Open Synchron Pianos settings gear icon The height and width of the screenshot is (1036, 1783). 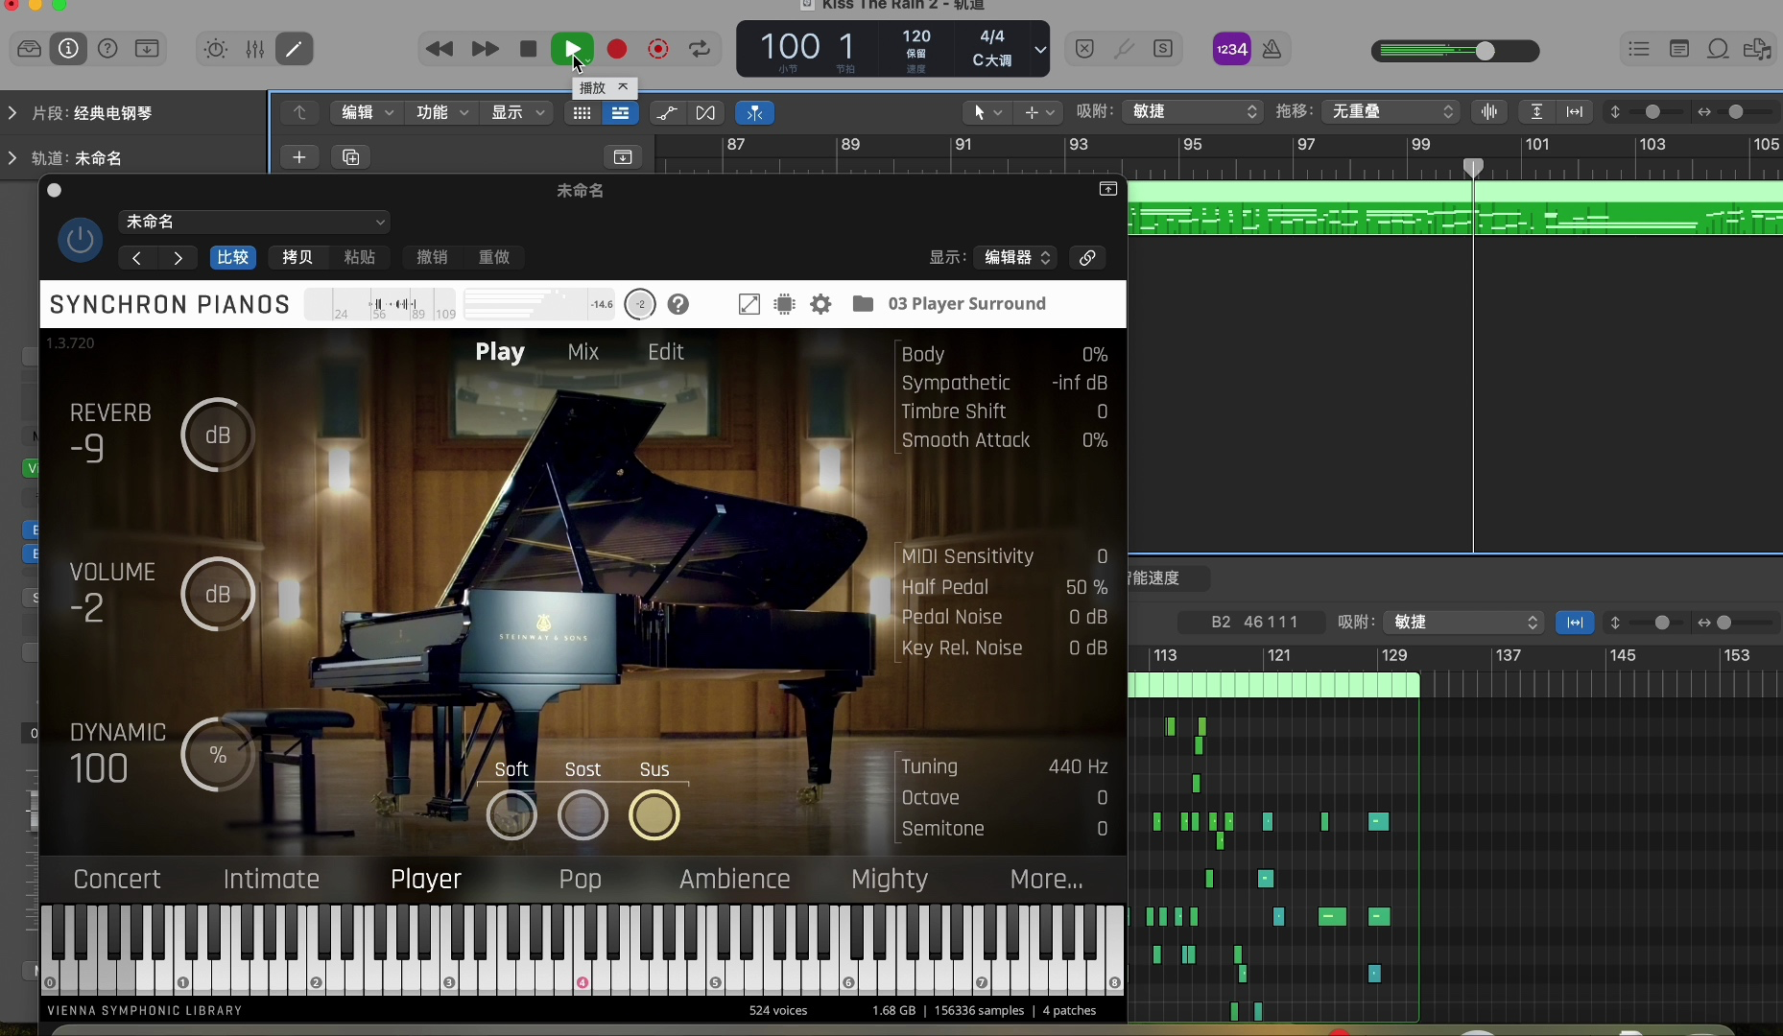(820, 304)
